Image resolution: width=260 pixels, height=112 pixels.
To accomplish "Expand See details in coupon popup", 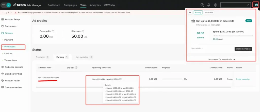I will 197,48.
